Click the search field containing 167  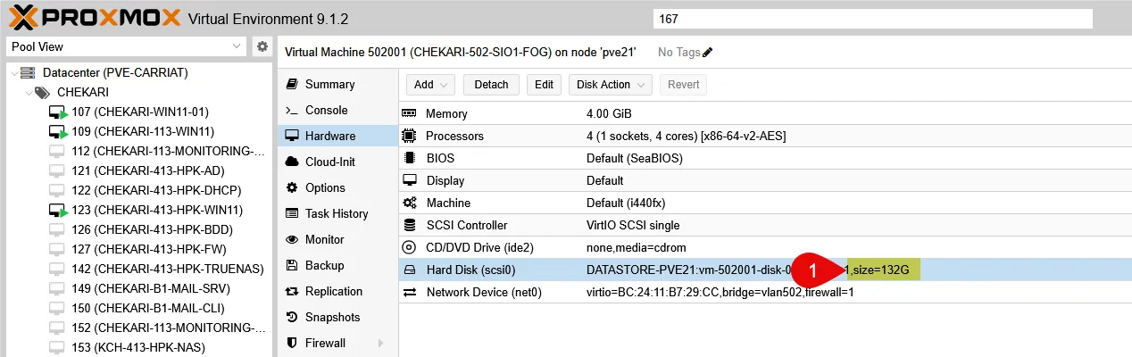pos(872,19)
